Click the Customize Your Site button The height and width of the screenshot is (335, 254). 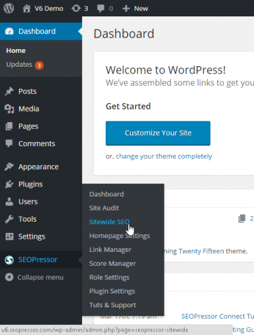(x=158, y=133)
